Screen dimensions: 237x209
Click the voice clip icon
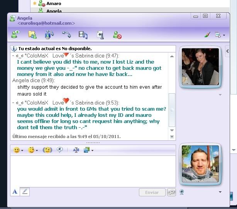pos(60,150)
